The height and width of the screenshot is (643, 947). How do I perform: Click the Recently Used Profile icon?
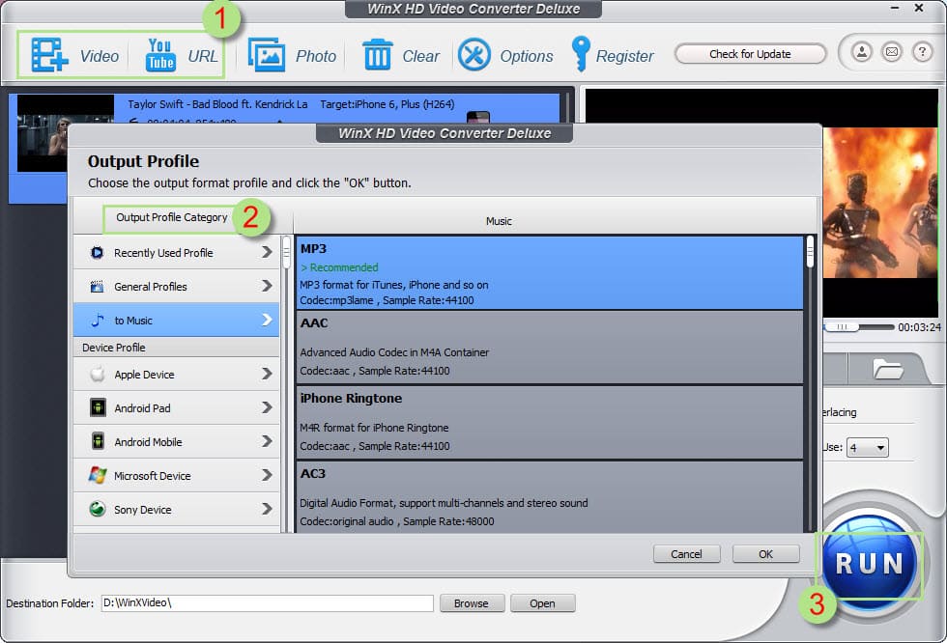tap(97, 253)
